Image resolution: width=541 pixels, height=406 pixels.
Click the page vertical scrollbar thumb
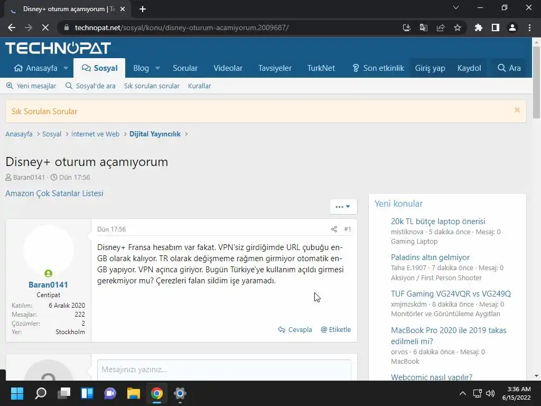coord(536,82)
